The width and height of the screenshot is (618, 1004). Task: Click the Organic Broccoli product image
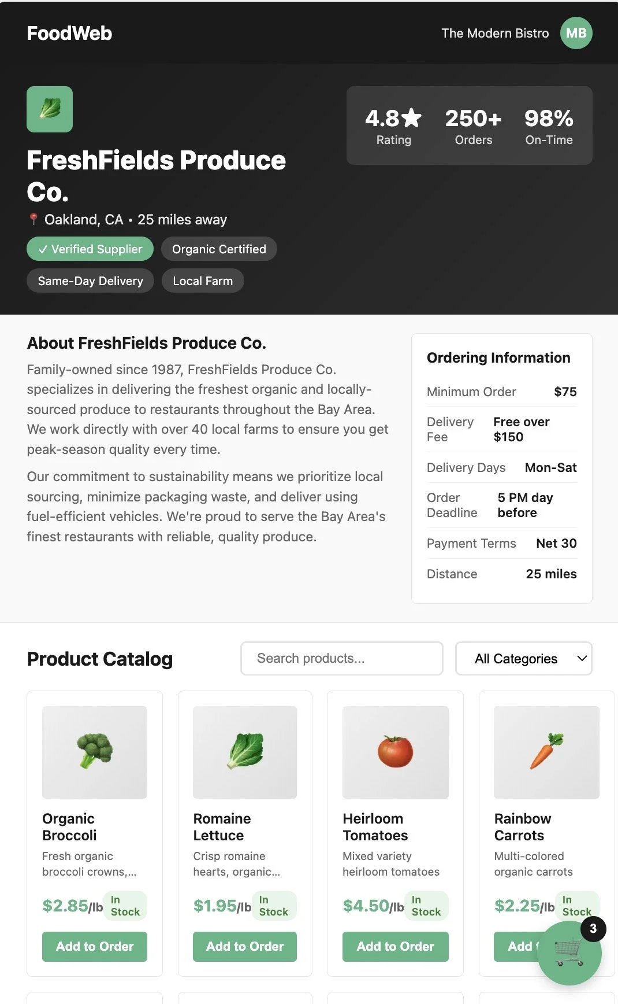pos(95,752)
